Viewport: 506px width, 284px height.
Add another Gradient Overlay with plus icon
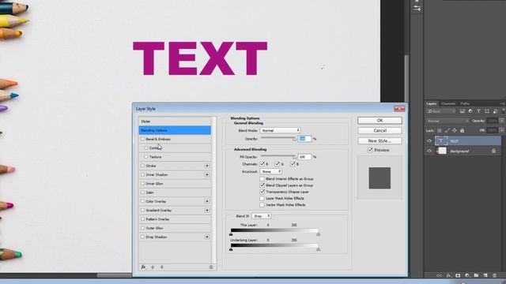[x=207, y=211]
